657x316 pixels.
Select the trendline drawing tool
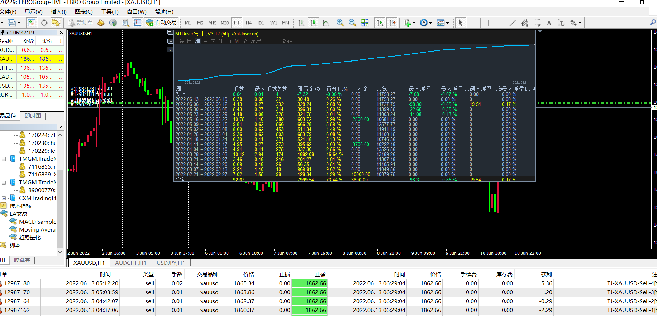[513, 23]
